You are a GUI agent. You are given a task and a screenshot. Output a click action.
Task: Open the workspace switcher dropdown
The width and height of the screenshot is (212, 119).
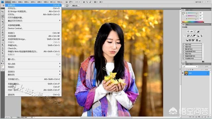[199, 2]
